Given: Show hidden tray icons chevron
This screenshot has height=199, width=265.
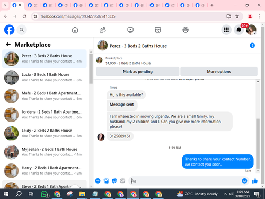Looking at the screenshot, I should [x=225, y=194].
